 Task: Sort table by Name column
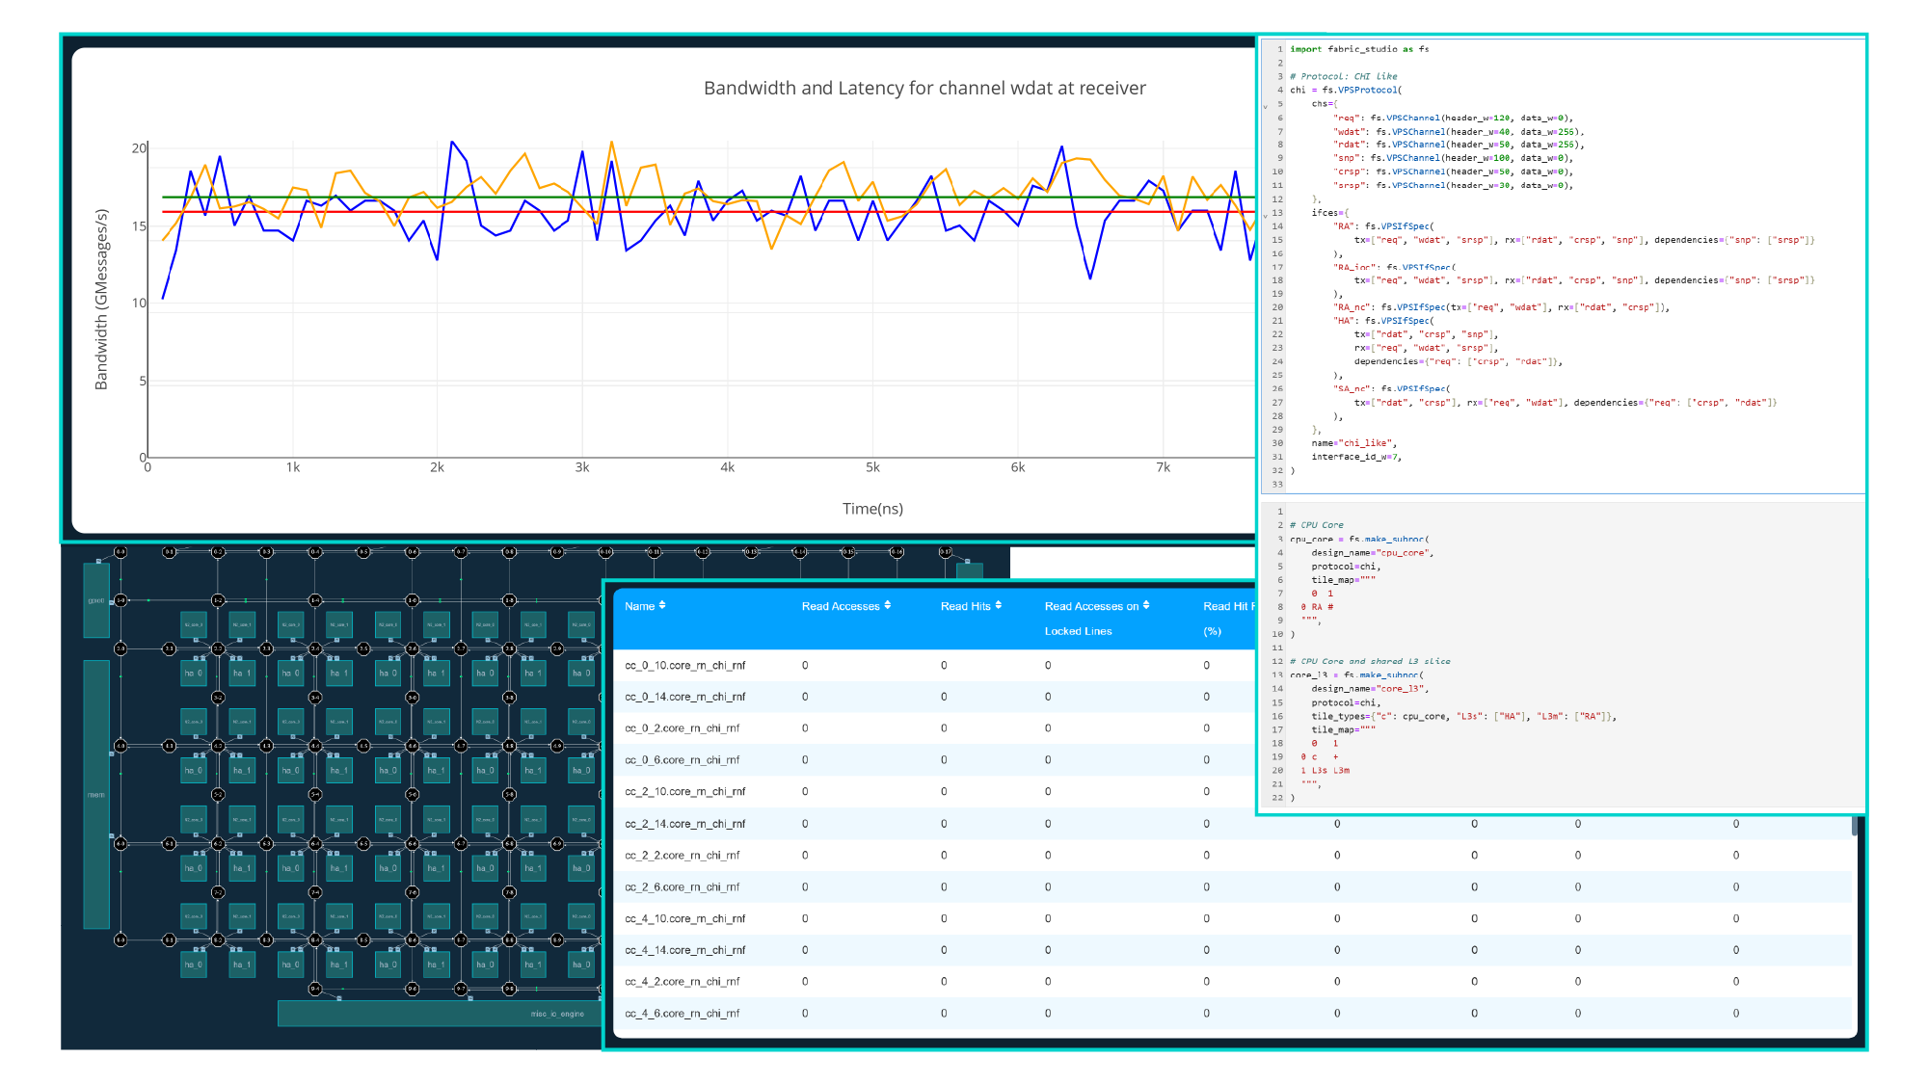tap(662, 606)
